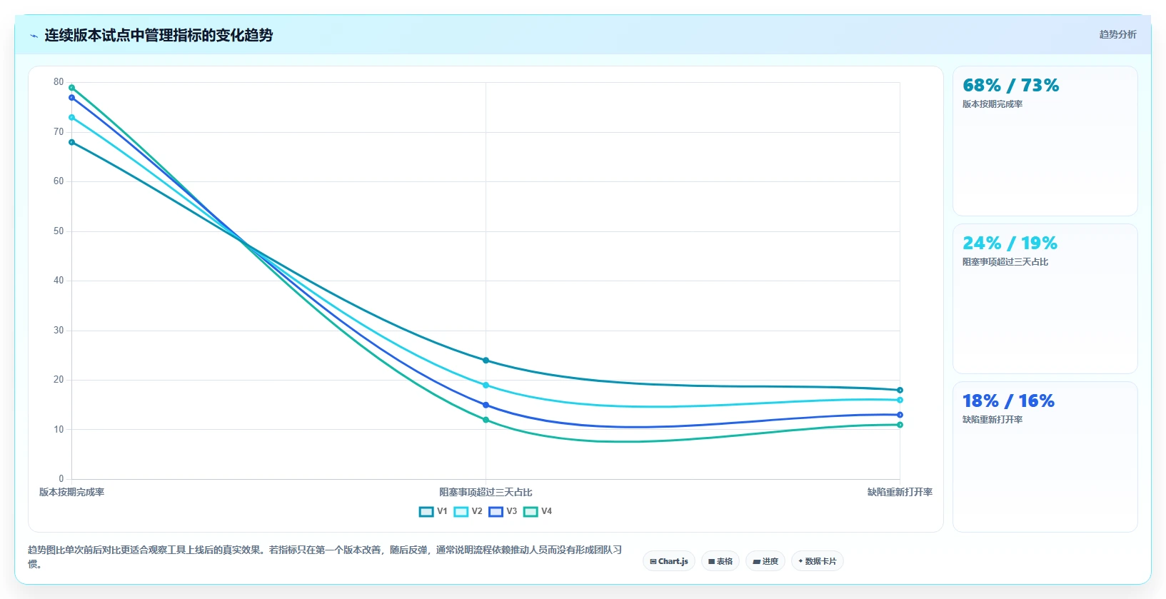Viewport: 1166px width, 599px height.
Task: Click the V1 data point at 阻塞事项超过三天占比
Action: pos(486,361)
